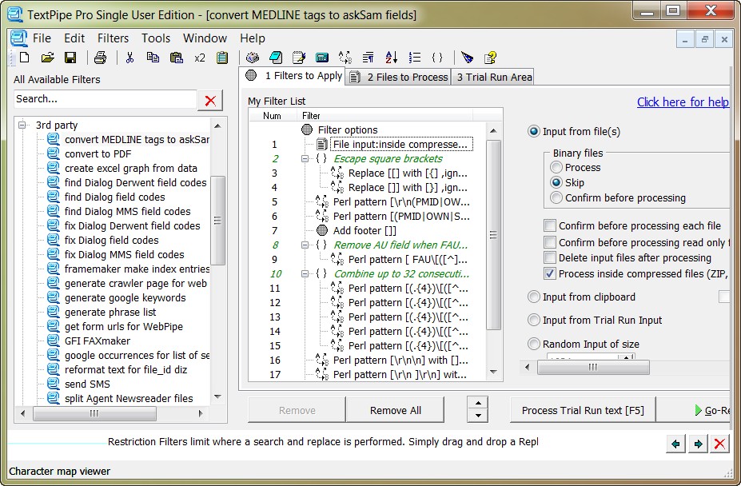
Task: Enable 'Delete input files after processing' checkbox
Action: click(x=550, y=257)
